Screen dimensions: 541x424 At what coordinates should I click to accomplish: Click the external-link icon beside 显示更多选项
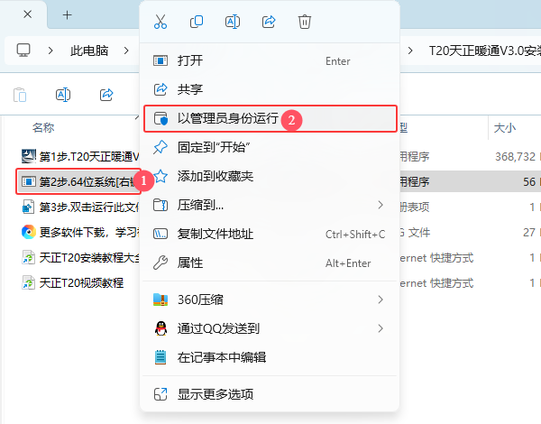click(x=160, y=394)
